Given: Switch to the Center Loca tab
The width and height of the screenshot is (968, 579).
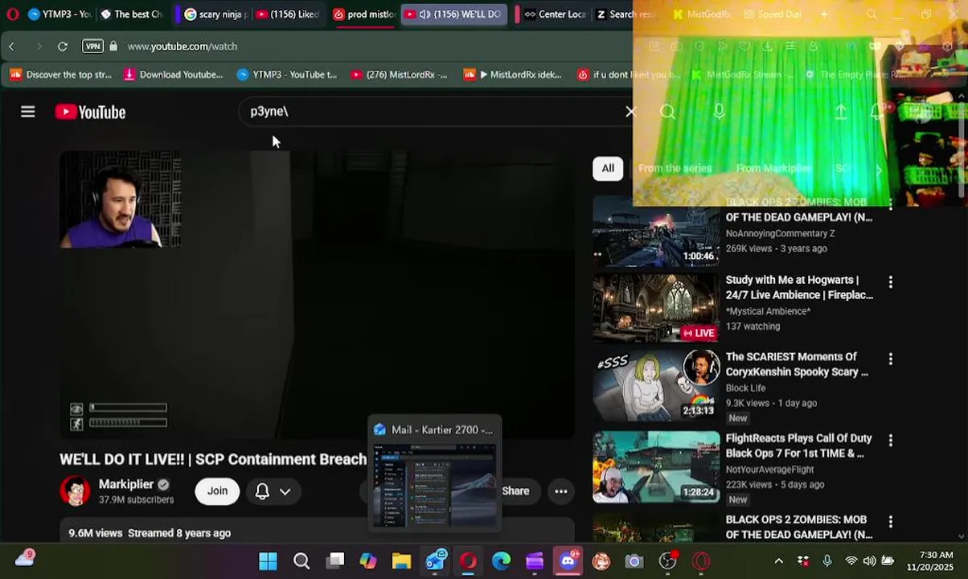Looking at the screenshot, I should tap(555, 14).
